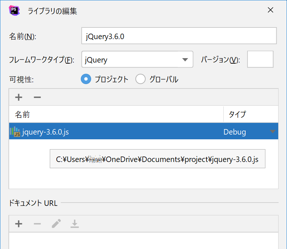This screenshot has height=249, width=287.
Task: Click the remove file minus icon above the file list
Action: (x=37, y=97)
